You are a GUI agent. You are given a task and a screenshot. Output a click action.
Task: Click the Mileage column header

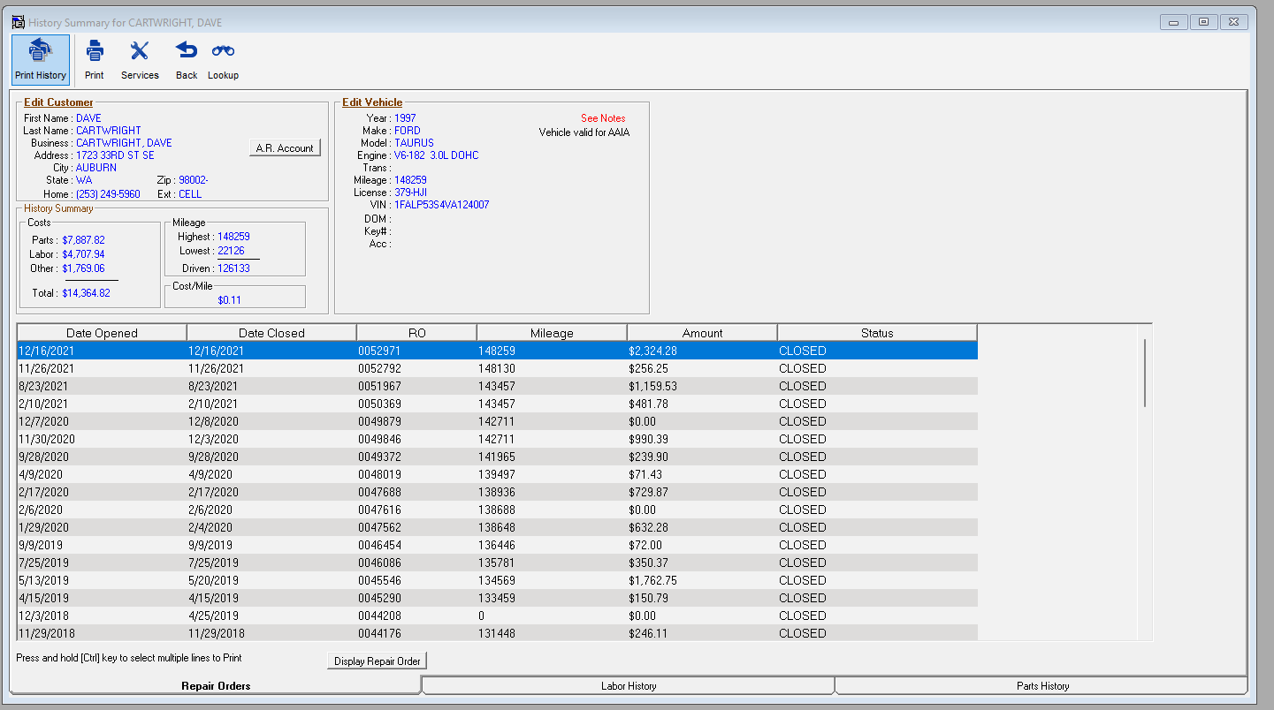pos(552,333)
